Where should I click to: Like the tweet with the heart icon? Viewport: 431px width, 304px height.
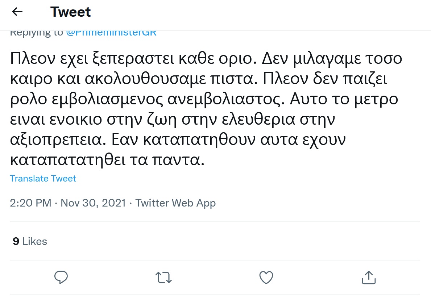[266, 278]
